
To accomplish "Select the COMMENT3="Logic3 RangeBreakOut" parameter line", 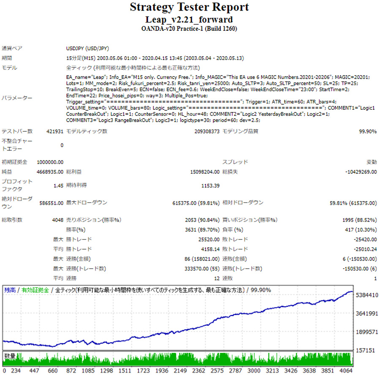I will pyautogui.click(x=163, y=120).
